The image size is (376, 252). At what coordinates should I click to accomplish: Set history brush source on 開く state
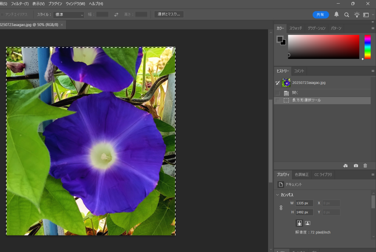tap(278, 93)
